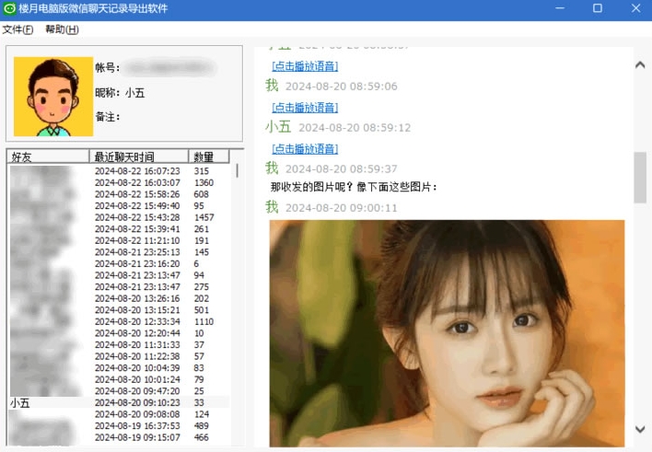This screenshot has height=452, width=652.
Task: Select row dated 2024-08-20 09:47:20
Action: coord(119,391)
